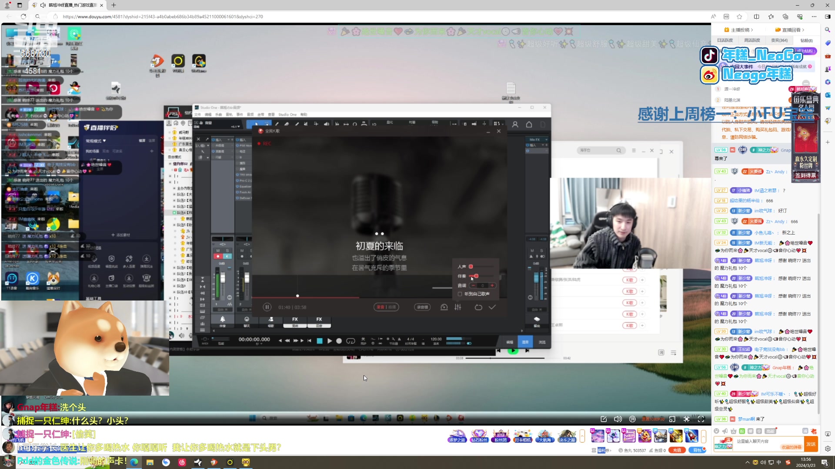Screen dimensions: 835x469
Task: Toggle red record-arm on Studio One channel 1
Action: pos(218,256)
